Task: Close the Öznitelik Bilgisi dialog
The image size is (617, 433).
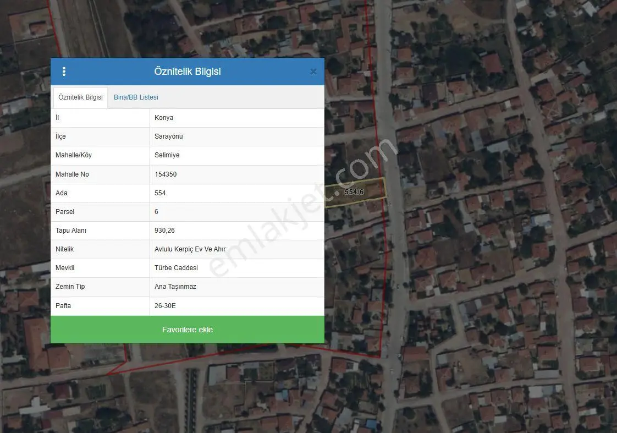Action: point(313,72)
